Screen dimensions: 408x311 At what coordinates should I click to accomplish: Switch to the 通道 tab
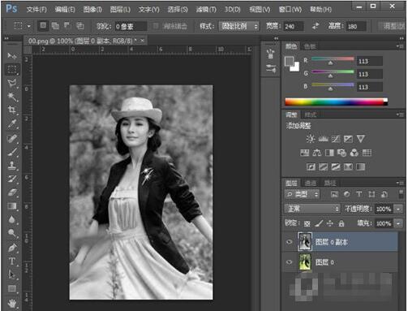tap(310, 184)
